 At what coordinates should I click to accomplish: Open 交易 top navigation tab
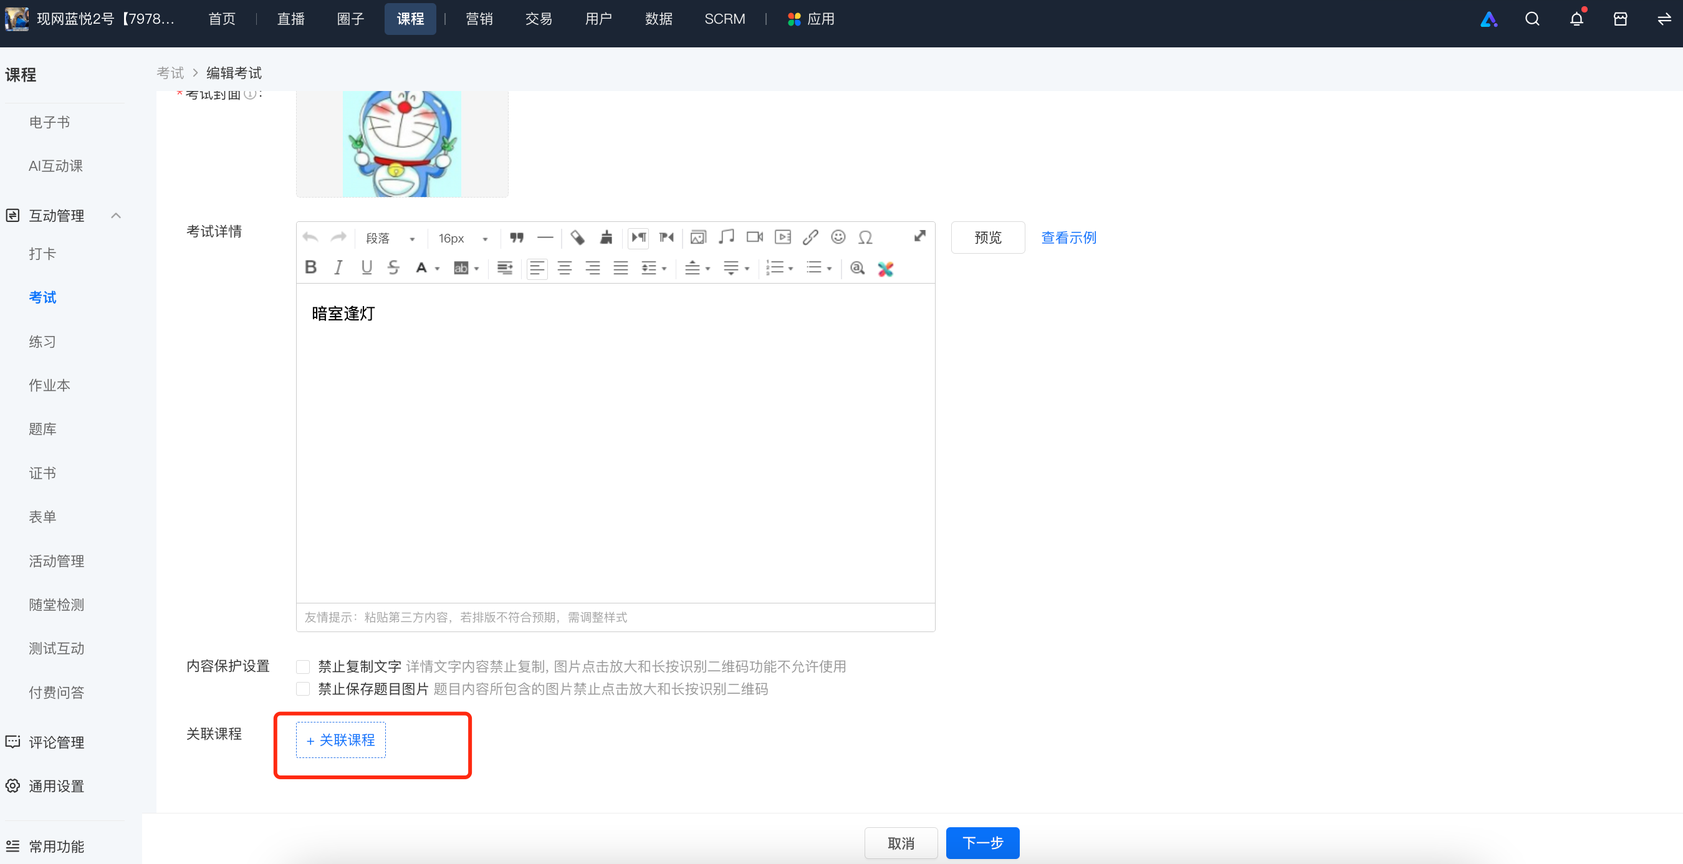[539, 19]
